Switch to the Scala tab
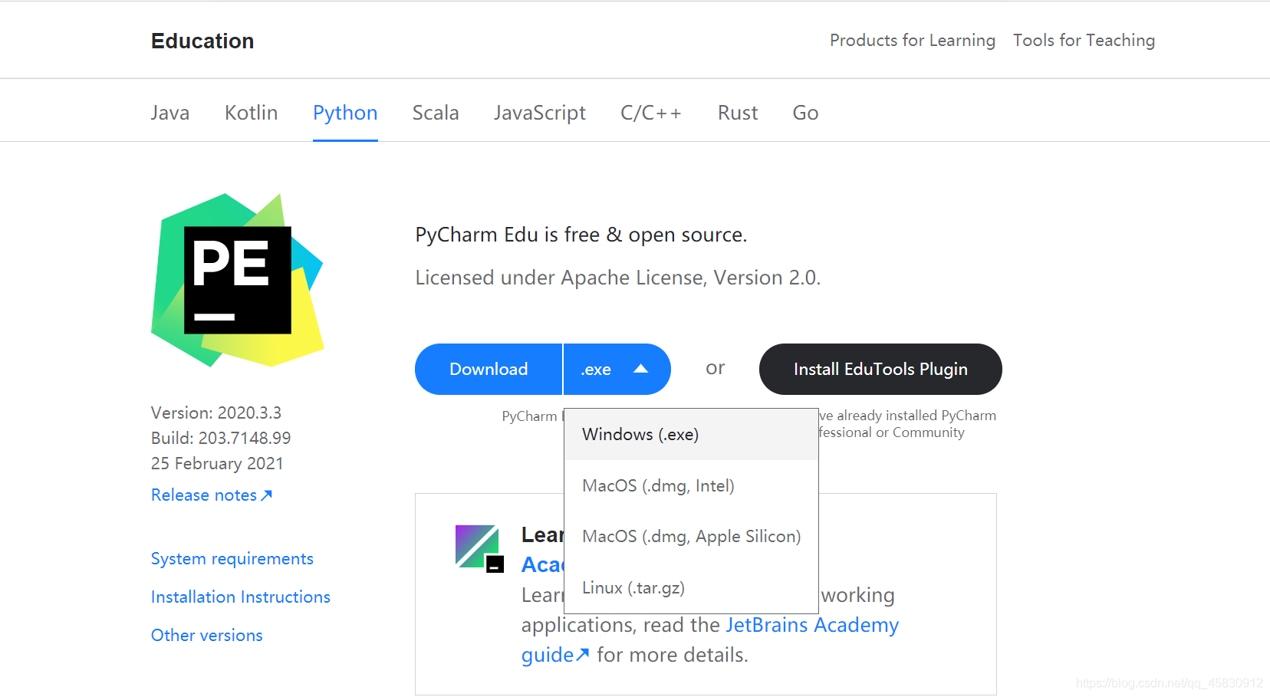 pyautogui.click(x=436, y=113)
